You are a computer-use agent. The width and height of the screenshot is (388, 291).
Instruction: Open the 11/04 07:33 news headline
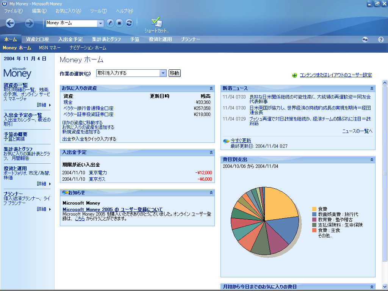click(x=310, y=99)
